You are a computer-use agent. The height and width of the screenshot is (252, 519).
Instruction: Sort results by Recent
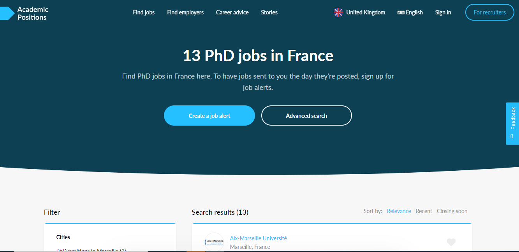[424, 211]
